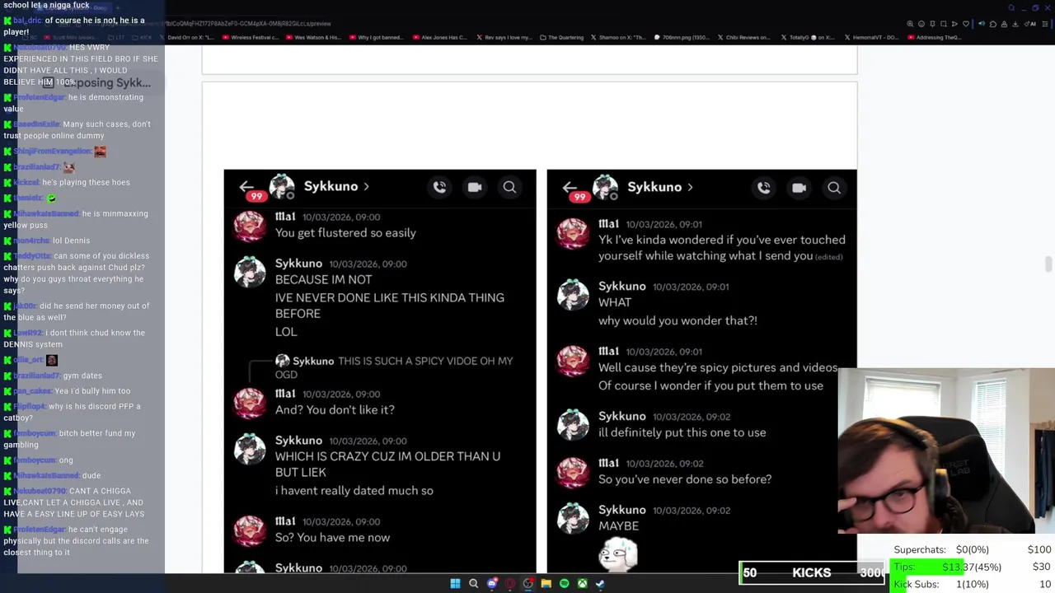Open the browser menu lines icon
1055x593 pixels.
(1045, 24)
